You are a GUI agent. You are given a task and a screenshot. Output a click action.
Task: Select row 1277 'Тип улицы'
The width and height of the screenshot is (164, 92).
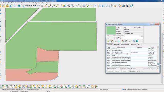[132, 49]
